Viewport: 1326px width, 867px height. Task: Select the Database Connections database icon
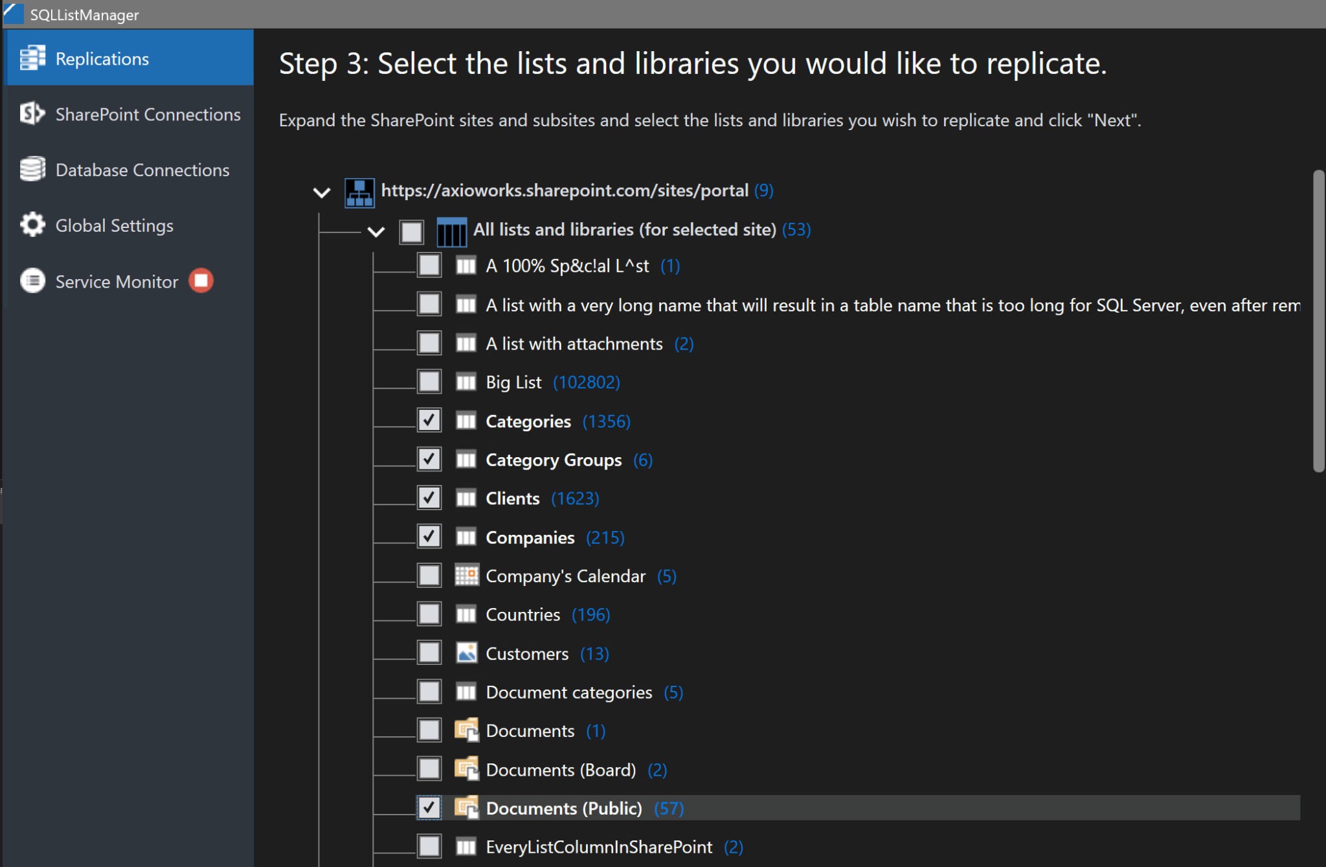coord(32,169)
